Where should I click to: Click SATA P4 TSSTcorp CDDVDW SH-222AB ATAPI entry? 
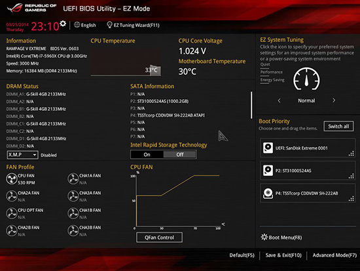point(168,115)
